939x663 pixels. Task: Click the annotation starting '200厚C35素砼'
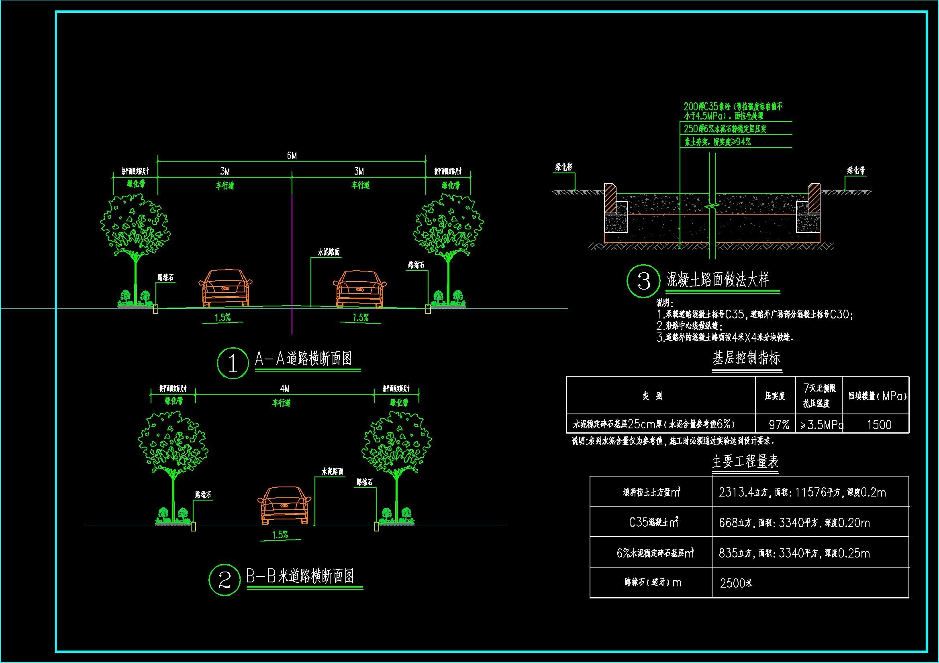pos(733,111)
